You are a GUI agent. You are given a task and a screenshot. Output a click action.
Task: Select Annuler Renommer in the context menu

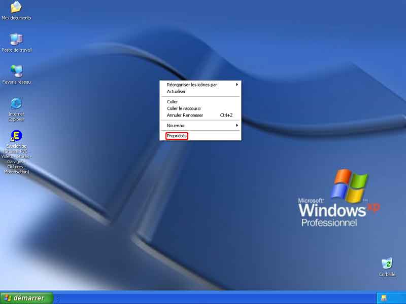tap(200, 115)
